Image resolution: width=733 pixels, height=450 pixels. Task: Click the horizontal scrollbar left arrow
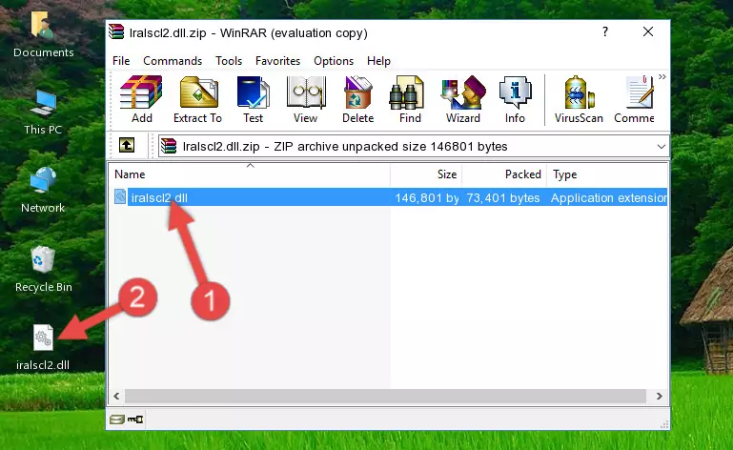pos(116,397)
